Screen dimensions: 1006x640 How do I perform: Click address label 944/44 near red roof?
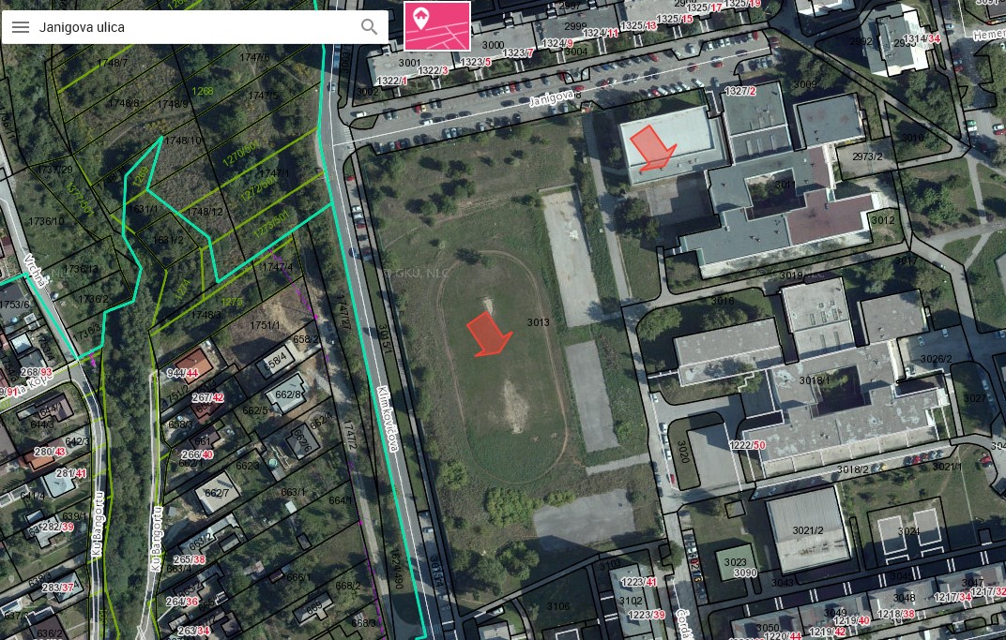pyautogui.click(x=183, y=372)
